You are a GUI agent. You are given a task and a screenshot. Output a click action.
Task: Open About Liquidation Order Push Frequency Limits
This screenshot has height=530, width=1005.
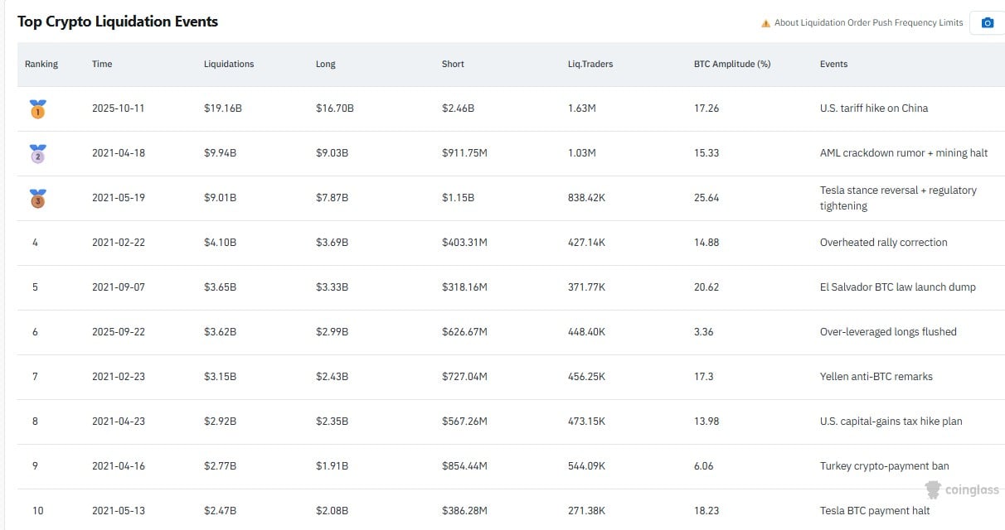(868, 23)
